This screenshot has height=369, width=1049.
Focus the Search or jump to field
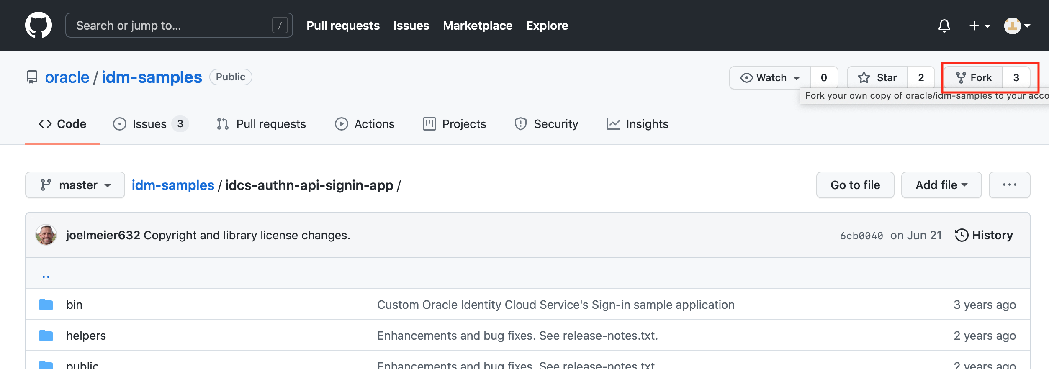172,26
